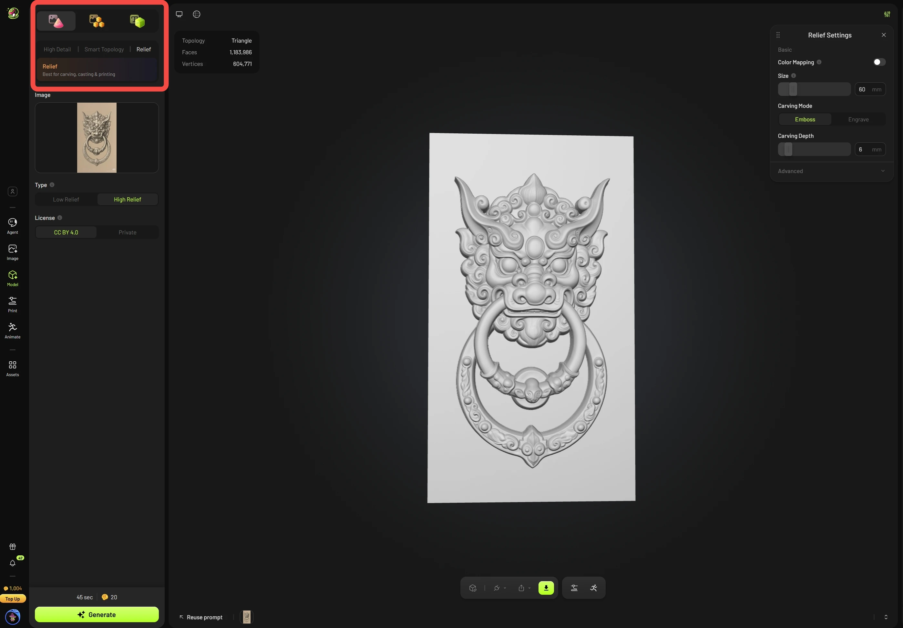Choose the Private license option
This screenshot has height=628, width=903.
click(x=128, y=232)
